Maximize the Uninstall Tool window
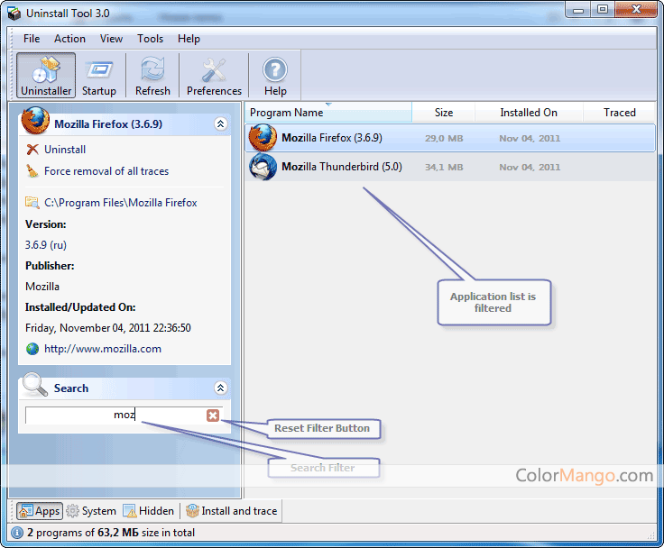 [x=603, y=9]
